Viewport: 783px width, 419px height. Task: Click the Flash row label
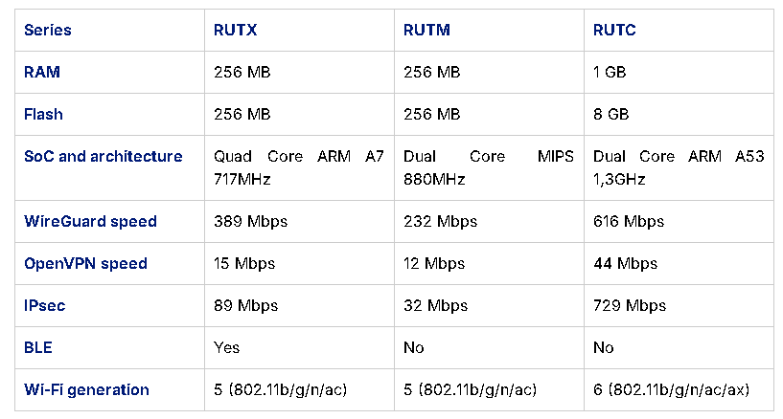click(43, 114)
